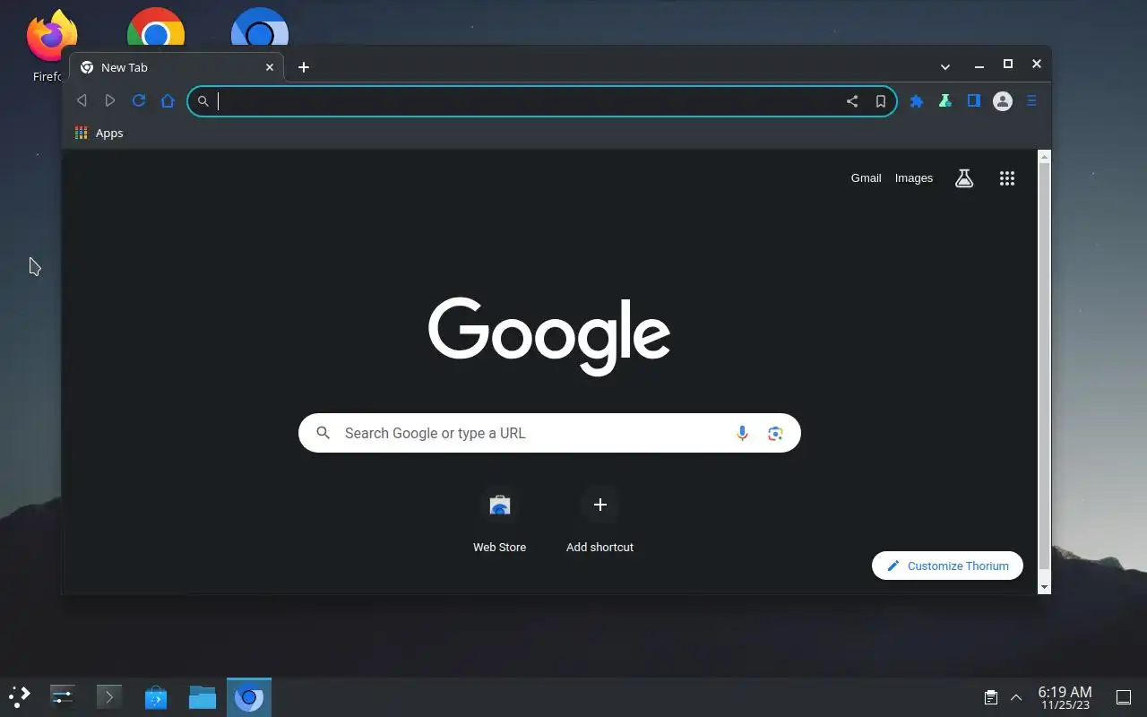The image size is (1147, 717).
Task: Bookmark this tab with the bookmark icon
Action: coord(881,101)
